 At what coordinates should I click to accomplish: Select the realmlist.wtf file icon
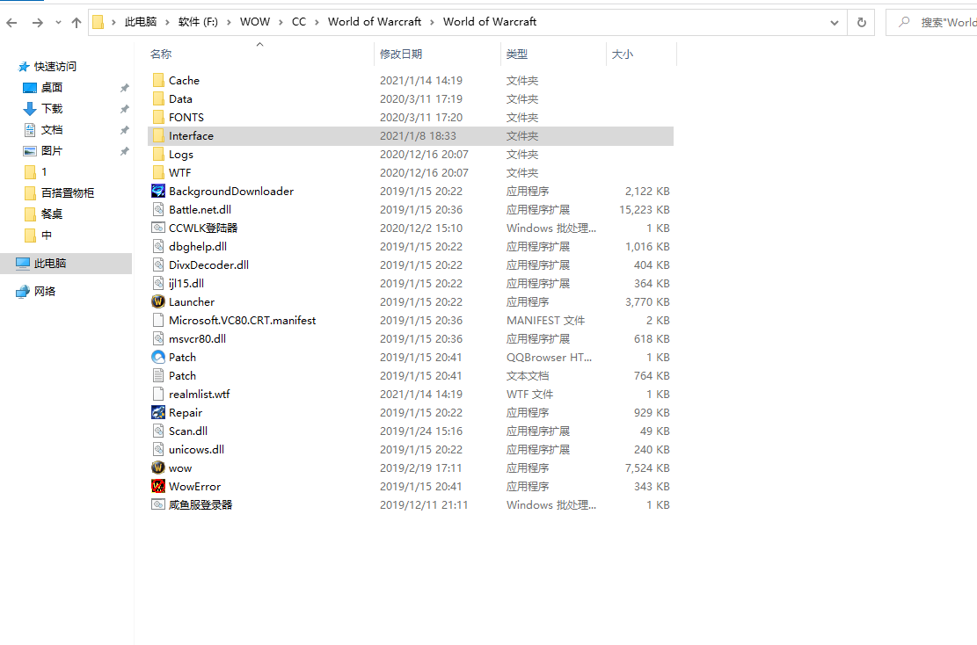tap(158, 395)
